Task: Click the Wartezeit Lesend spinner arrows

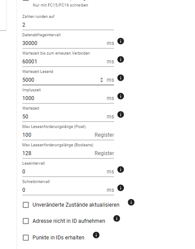Action: tap(101, 80)
